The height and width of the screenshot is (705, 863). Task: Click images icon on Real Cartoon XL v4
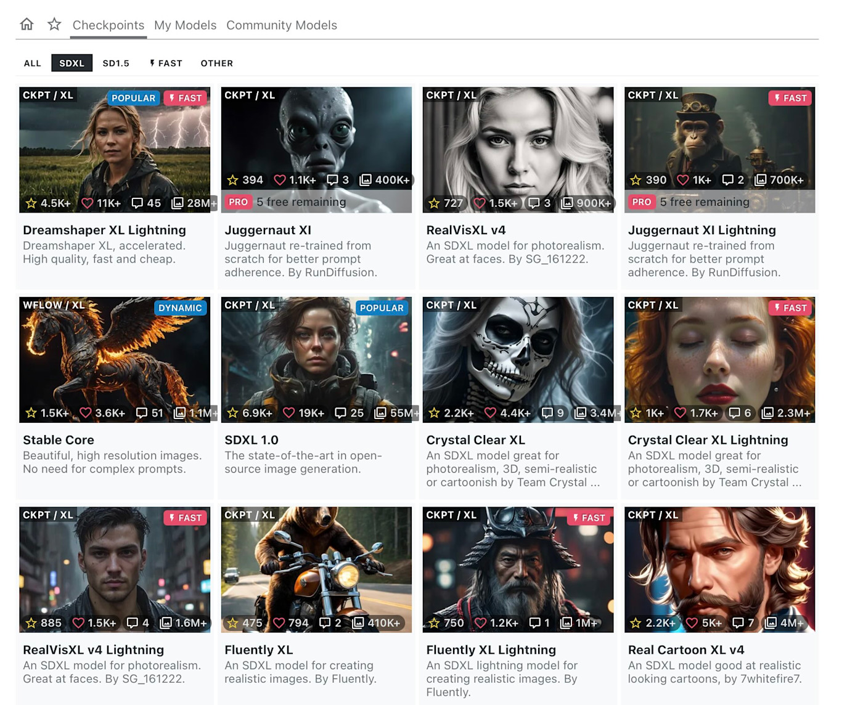pos(771,623)
